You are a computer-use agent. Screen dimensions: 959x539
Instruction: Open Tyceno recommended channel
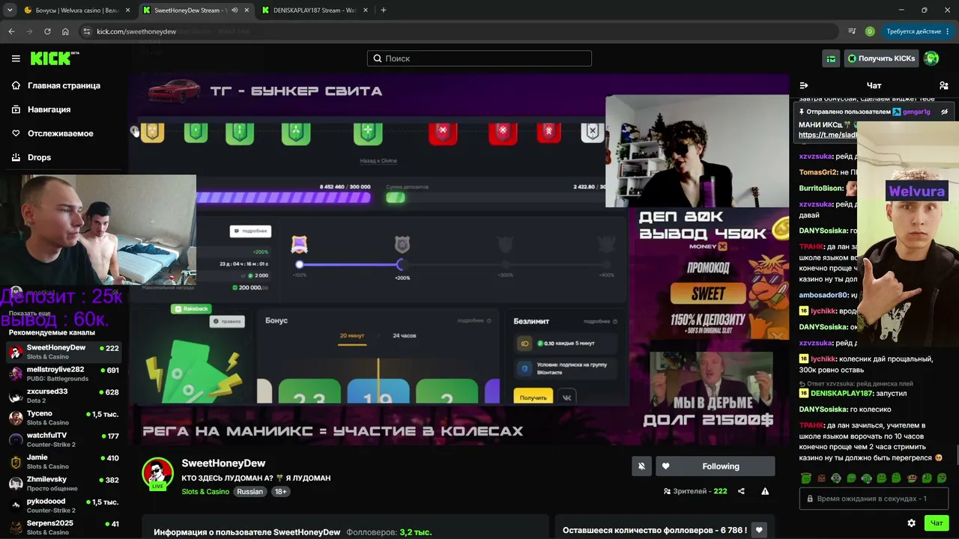point(64,418)
